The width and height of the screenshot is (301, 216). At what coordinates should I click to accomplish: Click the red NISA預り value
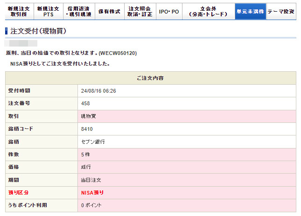pos(92,192)
